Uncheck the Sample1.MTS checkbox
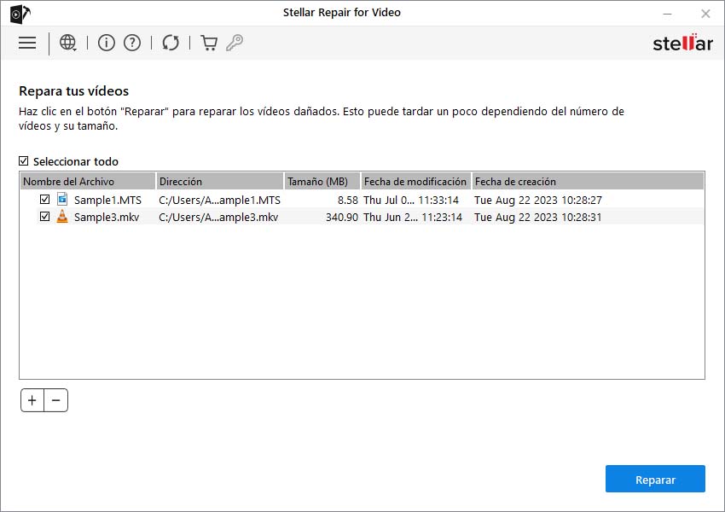This screenshot has height=512, width=725. tap(45, 200)
